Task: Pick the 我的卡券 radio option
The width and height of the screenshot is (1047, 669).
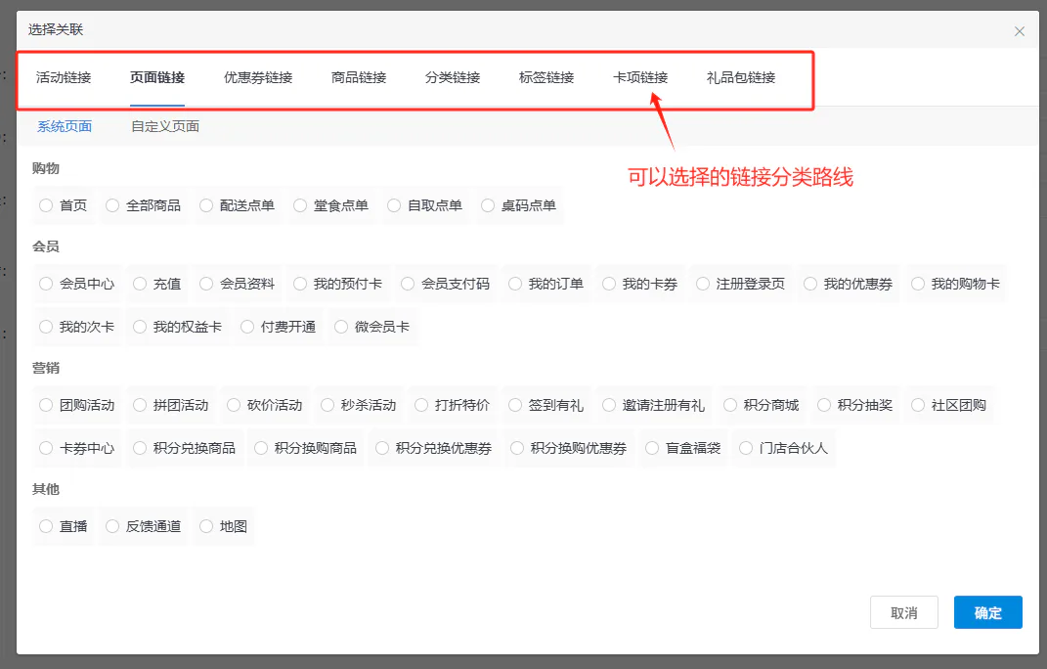Action: [609, 284]
